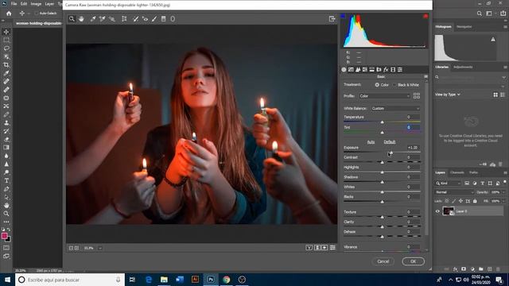
Task: Open the Split Toning panel icon
Action: (371, 70)
